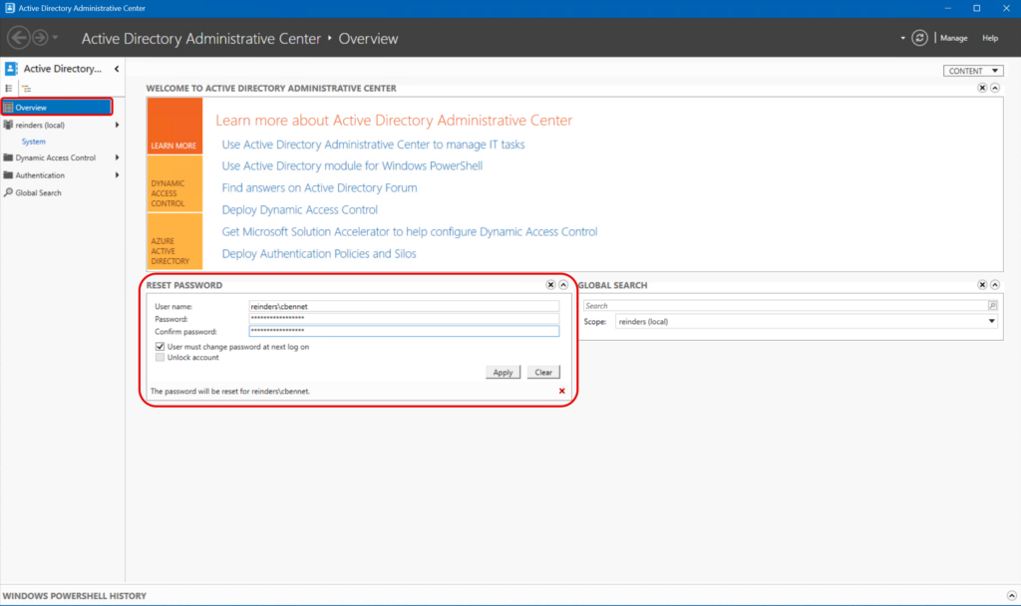Image resolution: width=1021 pixels, height=606 pixels.
Task: Select the Authentication navigation node
Action: [x=40, y=175]
